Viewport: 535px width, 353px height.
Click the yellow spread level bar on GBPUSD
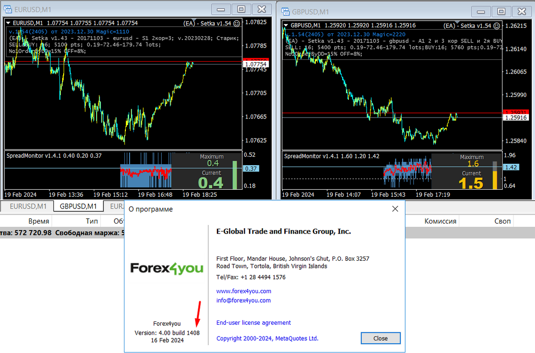click(495, 180)
